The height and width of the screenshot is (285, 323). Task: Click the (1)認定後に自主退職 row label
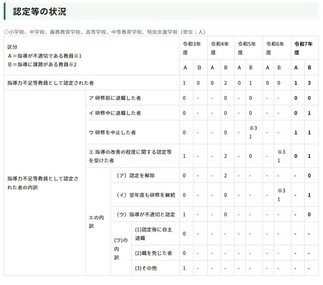pyautogui.click(x=153, y=234)
